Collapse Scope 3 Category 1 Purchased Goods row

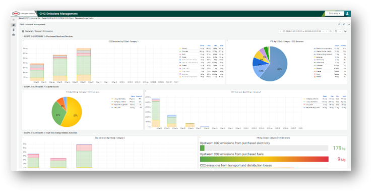click(47, 36)
